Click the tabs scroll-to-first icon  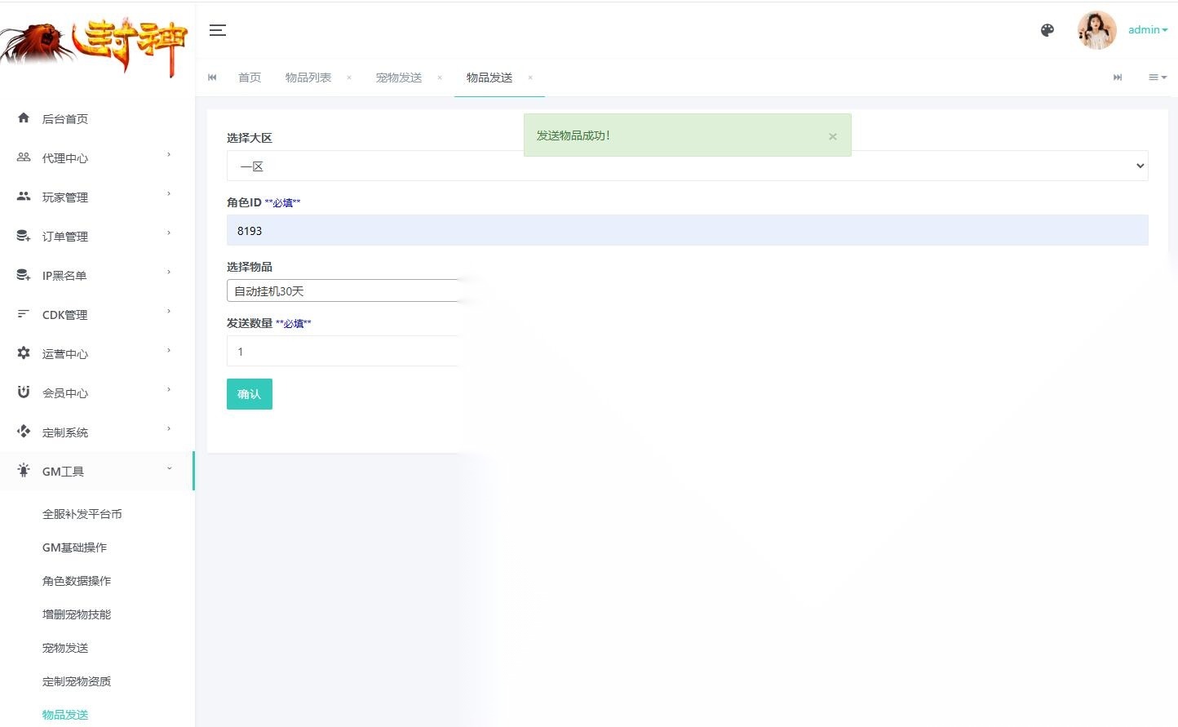pyautogui.click(x=212, y=78)
